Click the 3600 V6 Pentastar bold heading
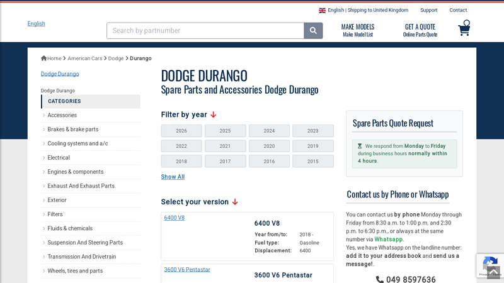504x283 pixels. 283,275
